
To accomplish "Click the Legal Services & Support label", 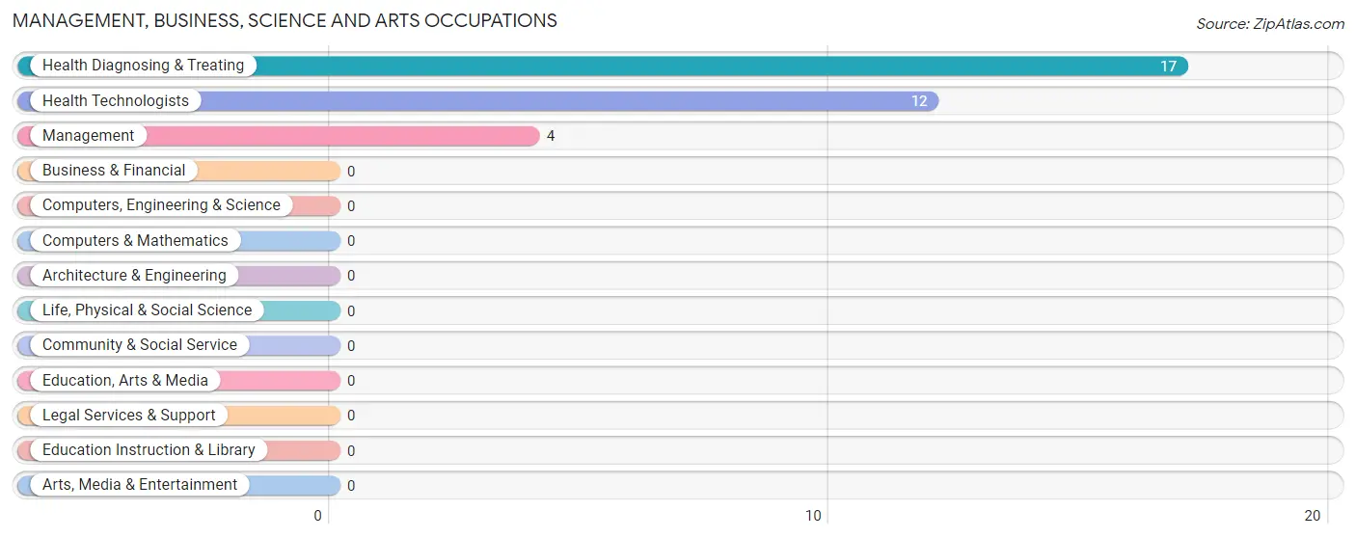I will (x=129, y=415).
